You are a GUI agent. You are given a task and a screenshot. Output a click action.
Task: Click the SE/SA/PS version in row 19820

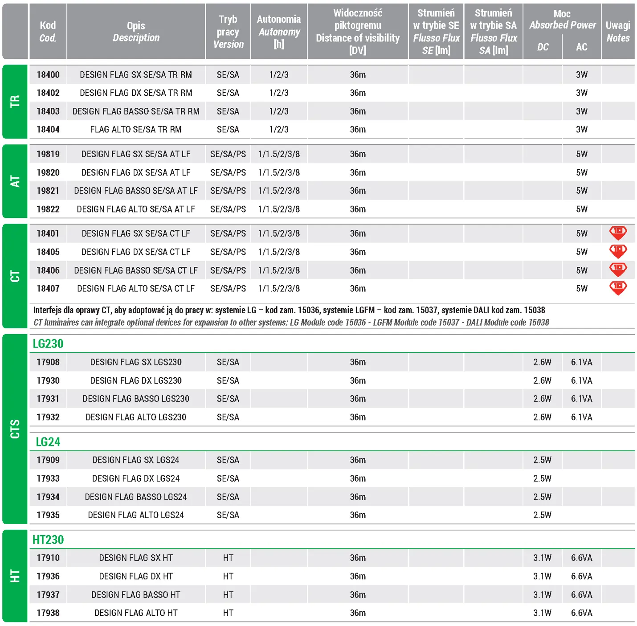tap(228, 172)
